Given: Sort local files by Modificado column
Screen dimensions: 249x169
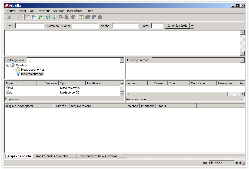Looking at the screenshot, I should tap(102, 83).
